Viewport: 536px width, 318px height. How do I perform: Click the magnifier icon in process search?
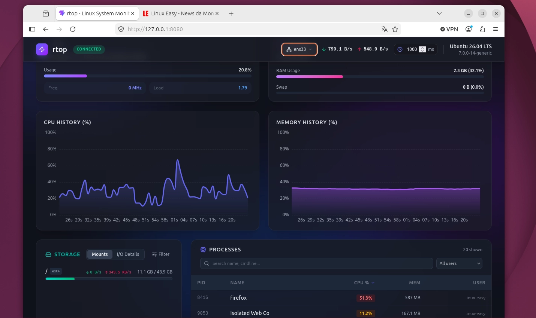[x=207, y=263]
